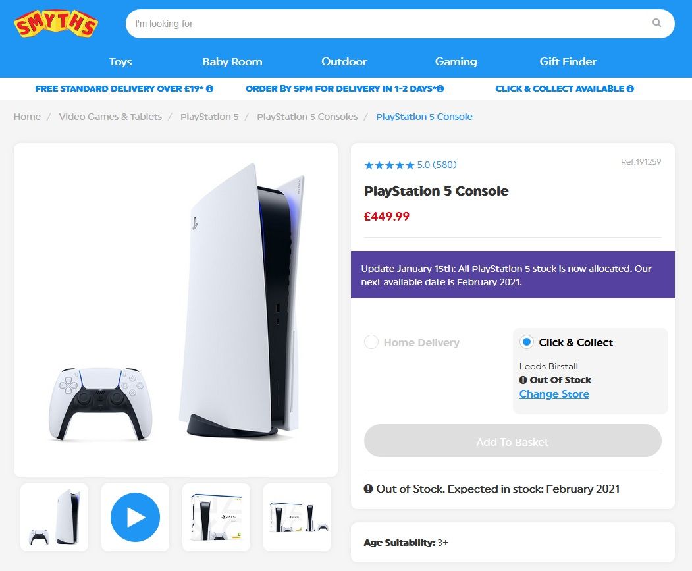Click the Out Of Stock warning icon
Viewport: 692px width, 571px height.
pyautogui.click(x=523, y=380)
